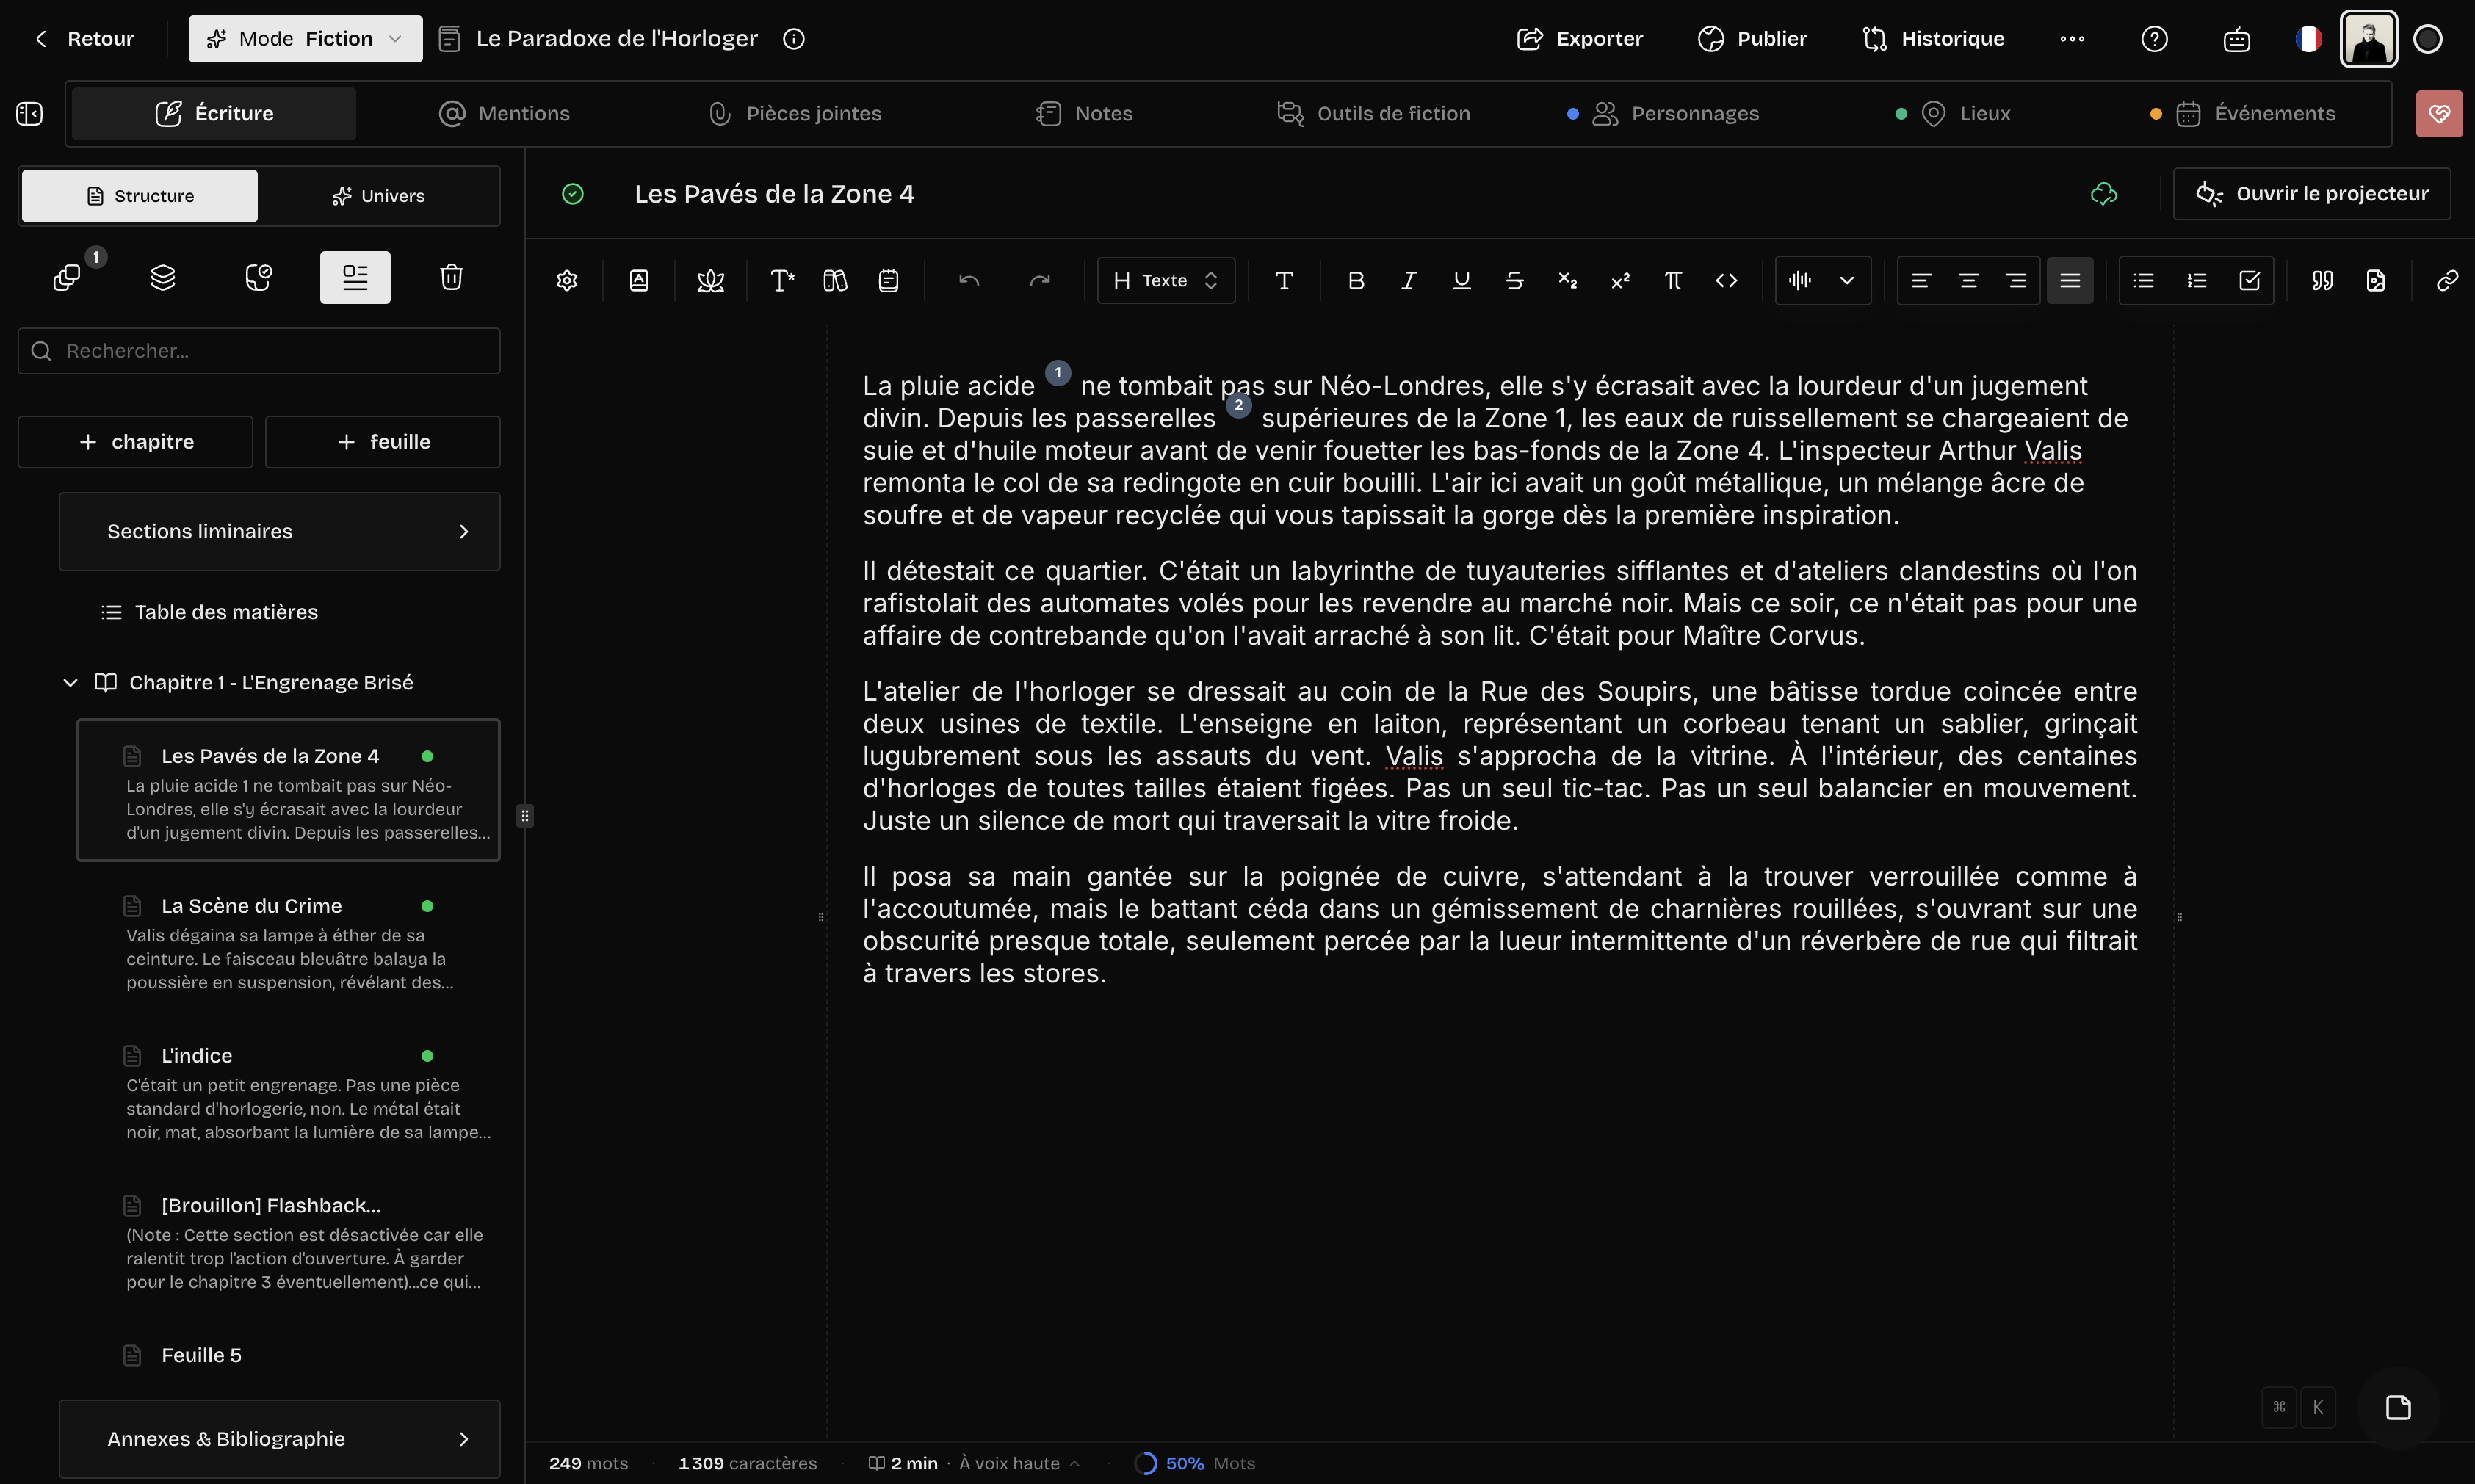Screen dimensions: 2475x1484
Task: Click the cloud sync icon near the title
Action: tap(2104, 194)
